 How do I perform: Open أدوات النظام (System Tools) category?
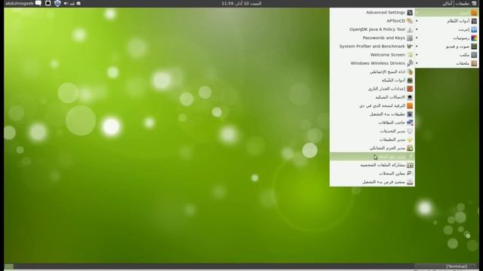(447, 21)
